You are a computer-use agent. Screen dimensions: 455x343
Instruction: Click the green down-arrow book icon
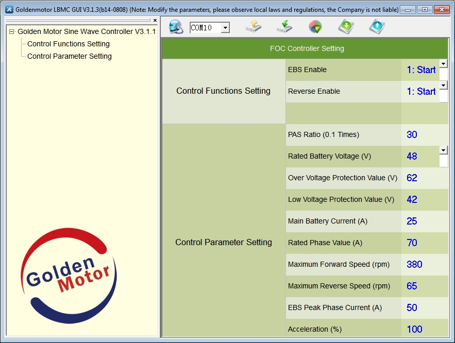[x=346, y=27]
